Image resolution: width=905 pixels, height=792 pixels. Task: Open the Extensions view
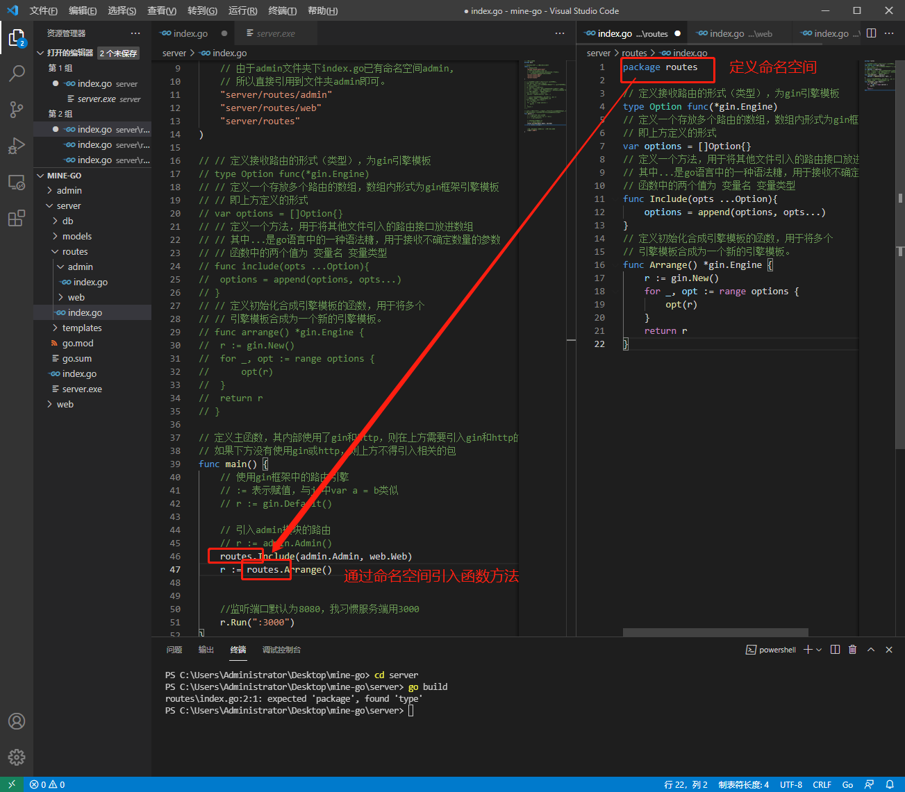17,218
